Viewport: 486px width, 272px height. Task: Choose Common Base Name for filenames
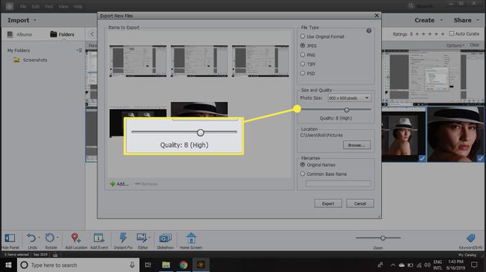click(x=303, y=174)
